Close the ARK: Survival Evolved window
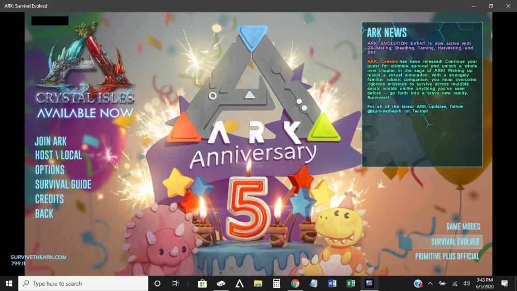 (x=508, y=6)
